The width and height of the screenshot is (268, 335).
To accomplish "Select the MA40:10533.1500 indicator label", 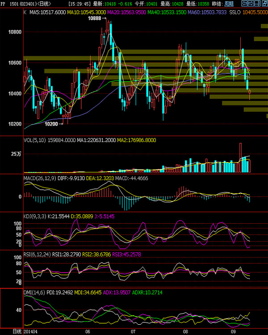I will pos(167,13).
